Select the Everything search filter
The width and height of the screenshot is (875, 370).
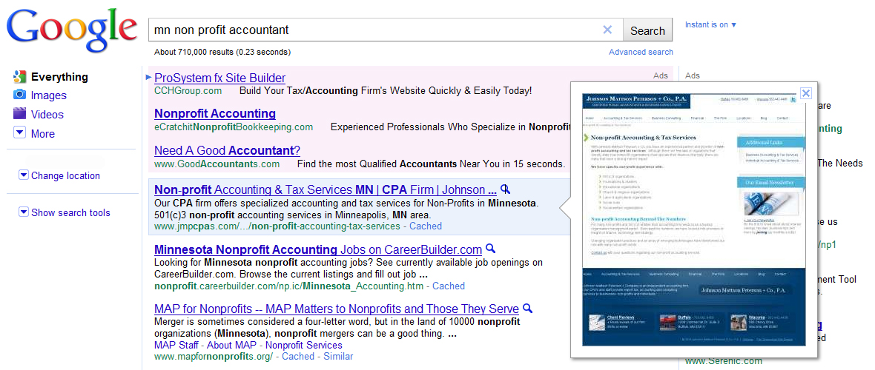pos(59,77)
